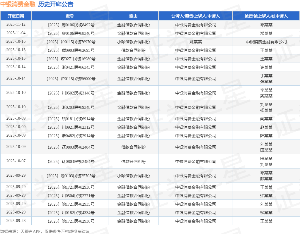Click date 2025-09-29 in 渝0103 row
This screenshot has width=300, height=234.
tap(16, 175)
